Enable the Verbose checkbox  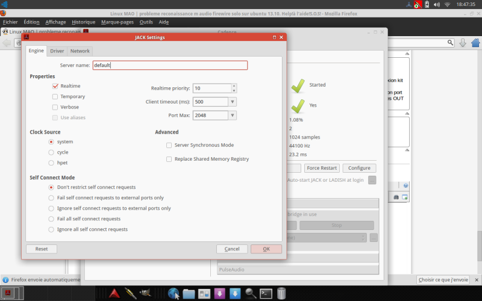[x=55, y=107]
